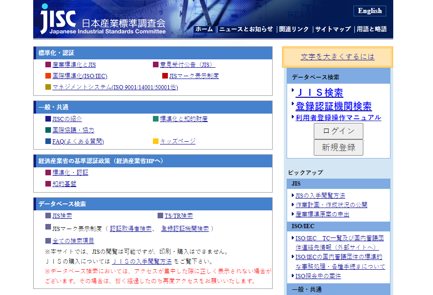Click the 文字を大きくするには link

[x=338, y=57]
